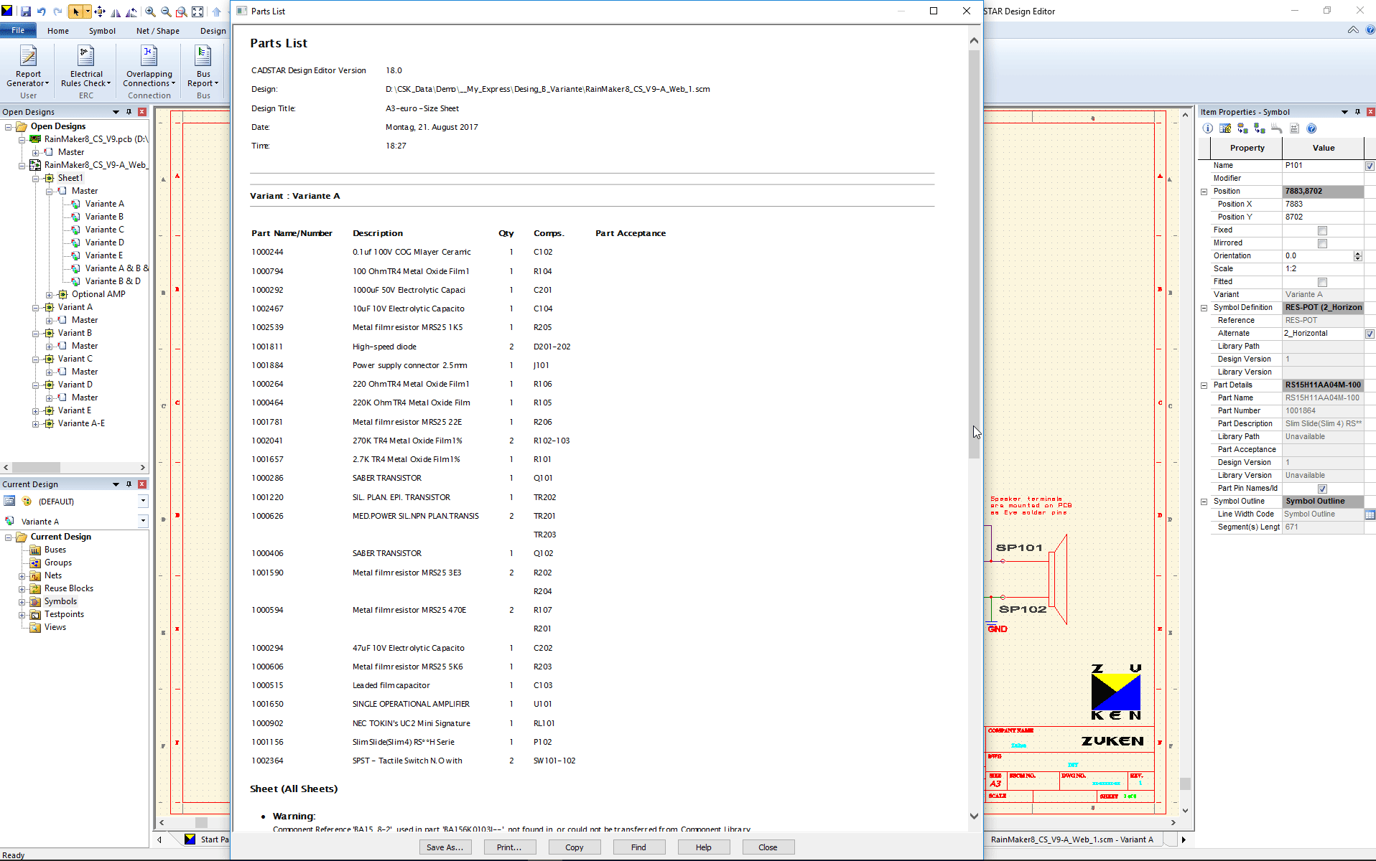This screenshot has width=1376, height=861.
Task: Undo the last action in the toolbar
Action: pyautogui.click(x=42, y=11)
